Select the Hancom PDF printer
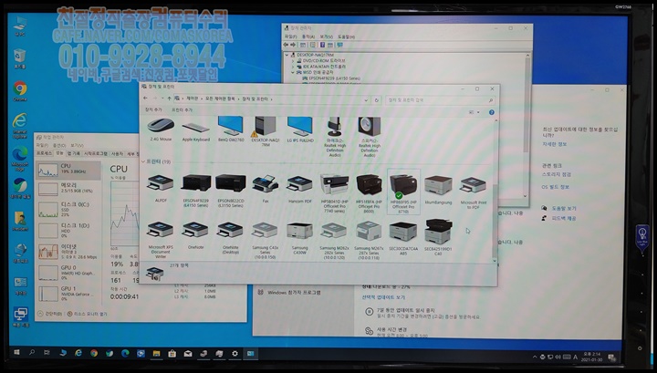The image size is (657, 373). pos(300,189)
